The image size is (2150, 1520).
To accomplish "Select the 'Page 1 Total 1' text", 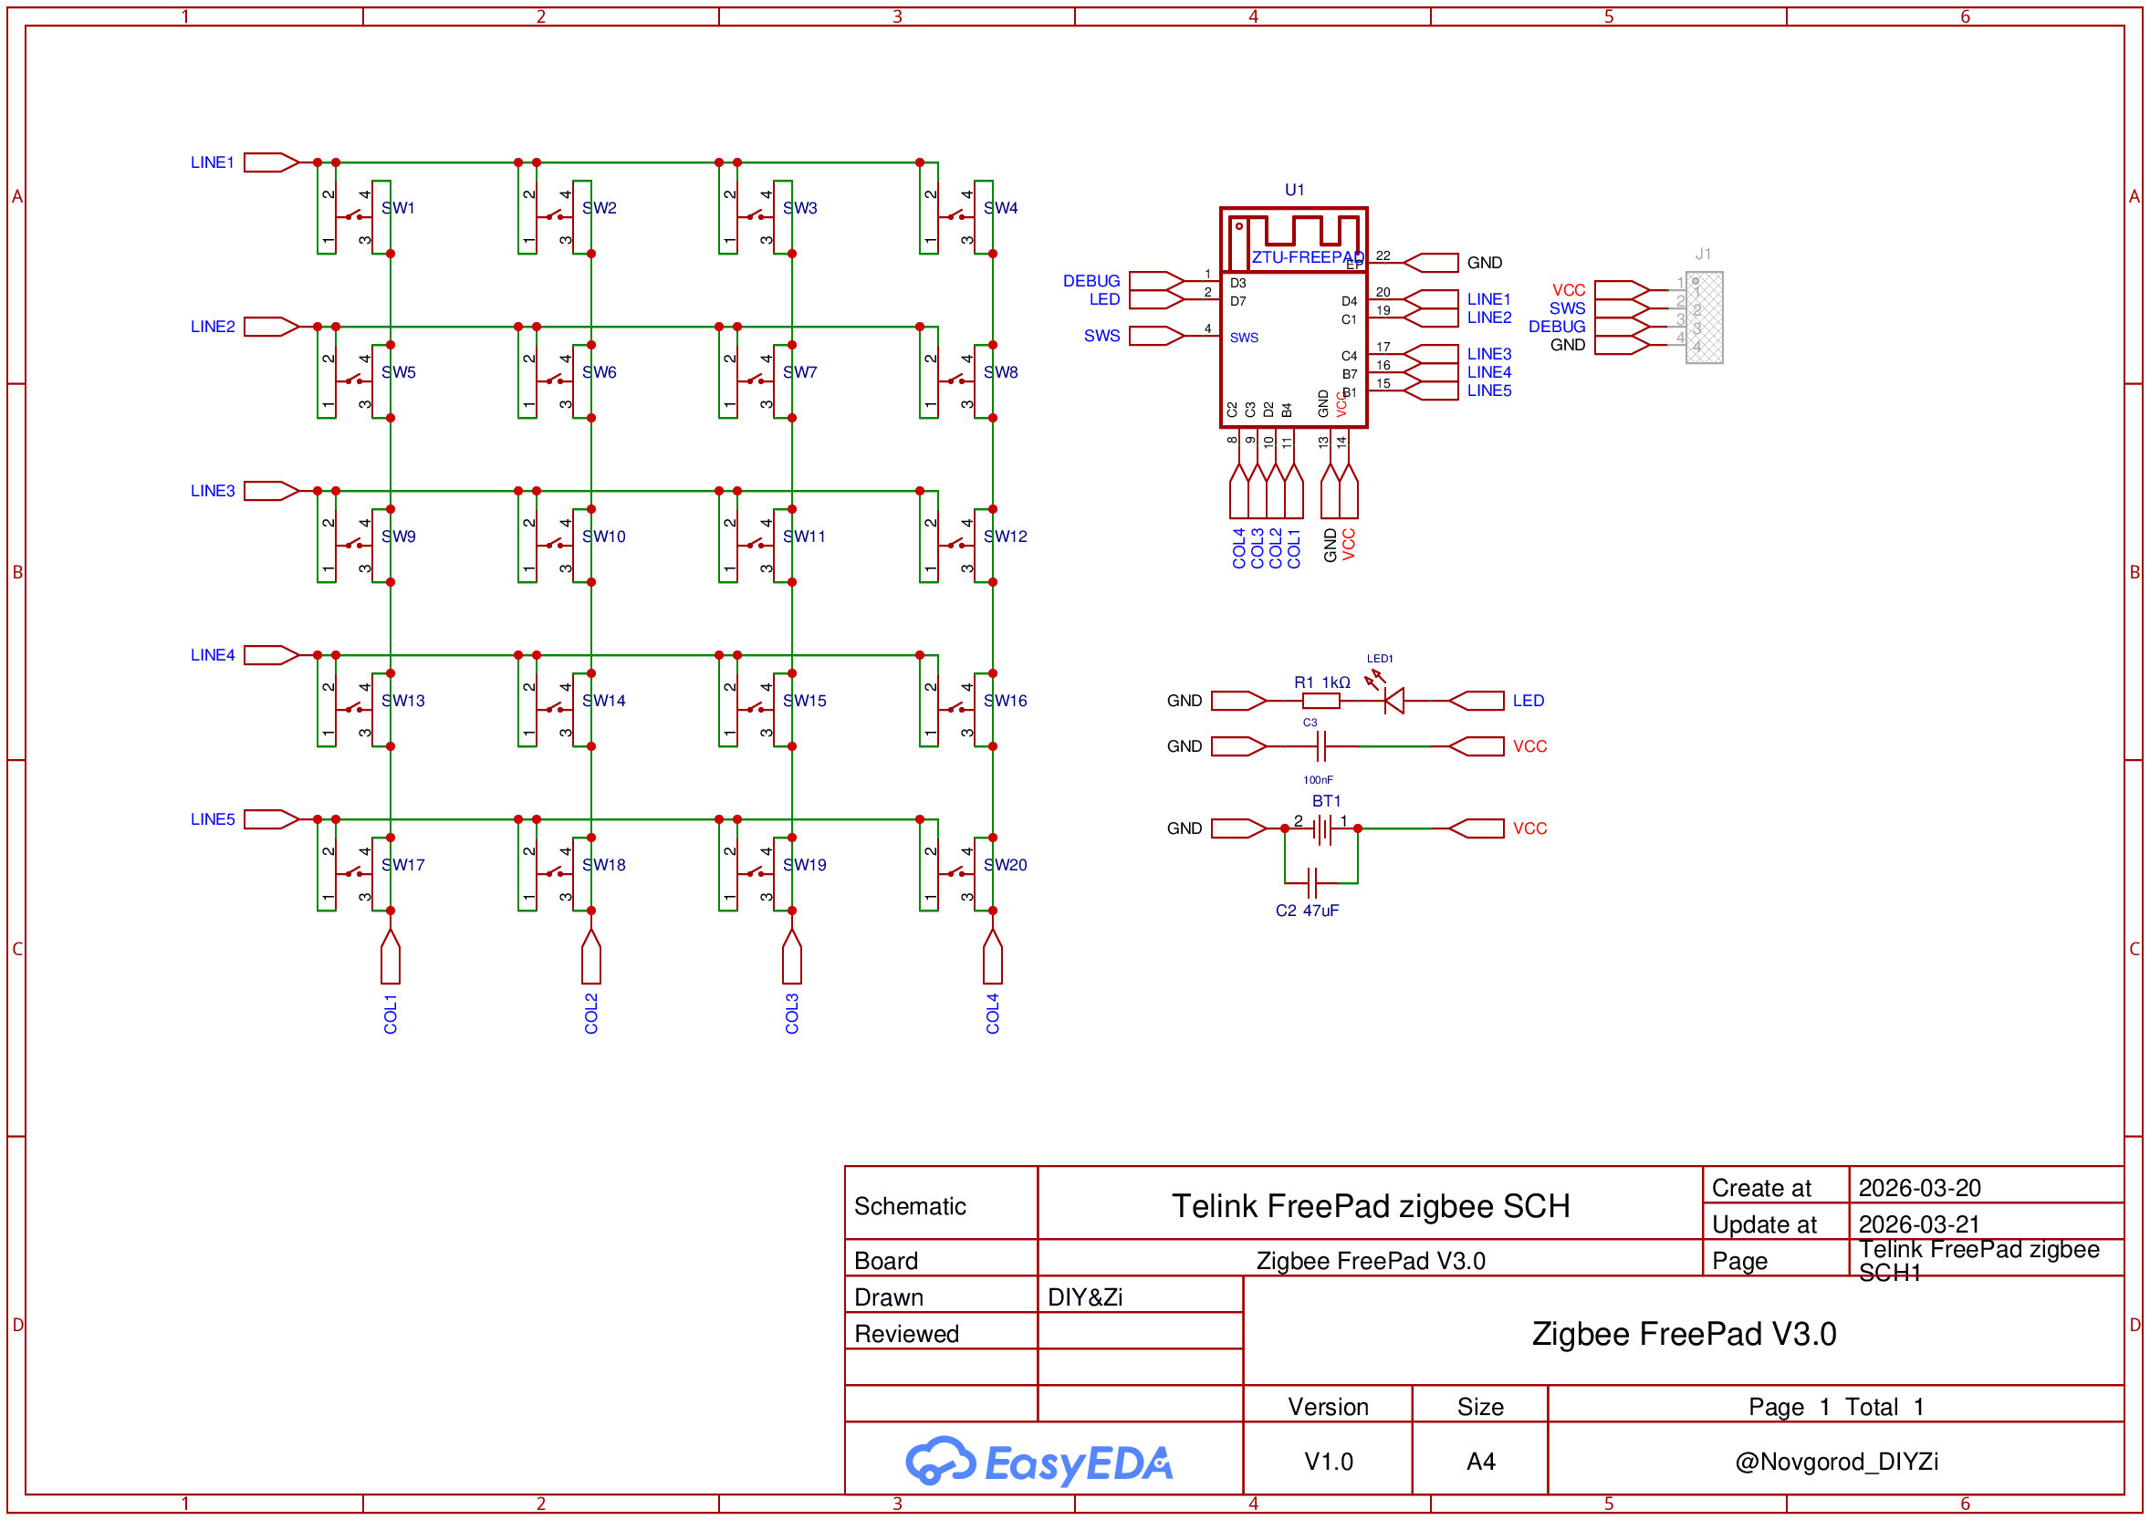I will click(x=1836, y=1407).
